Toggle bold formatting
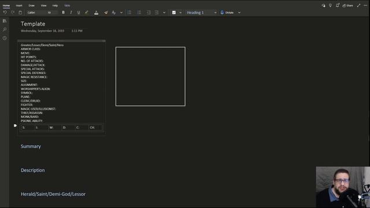 pyautogui.click(x=63, y=13)
